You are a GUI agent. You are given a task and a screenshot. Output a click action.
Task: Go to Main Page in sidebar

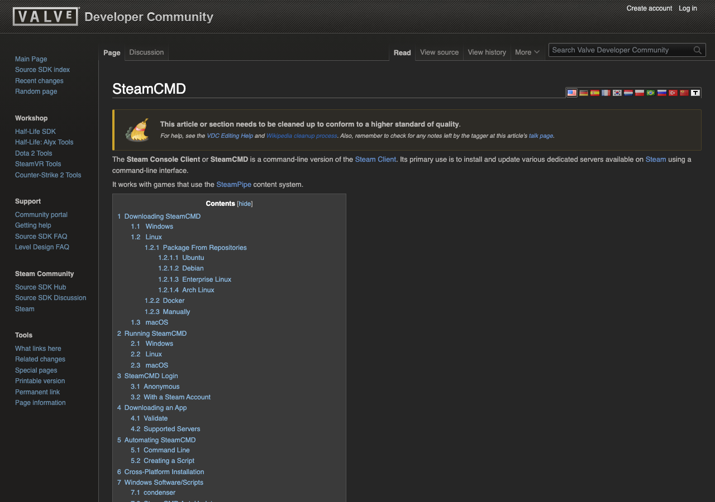coord(31,59)
